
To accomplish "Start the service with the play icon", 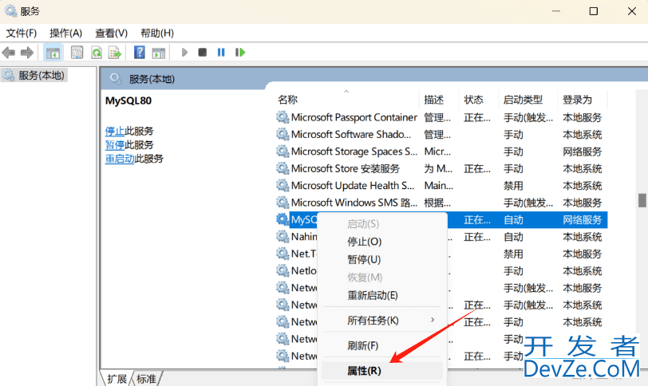I will (x=184, y=53).
